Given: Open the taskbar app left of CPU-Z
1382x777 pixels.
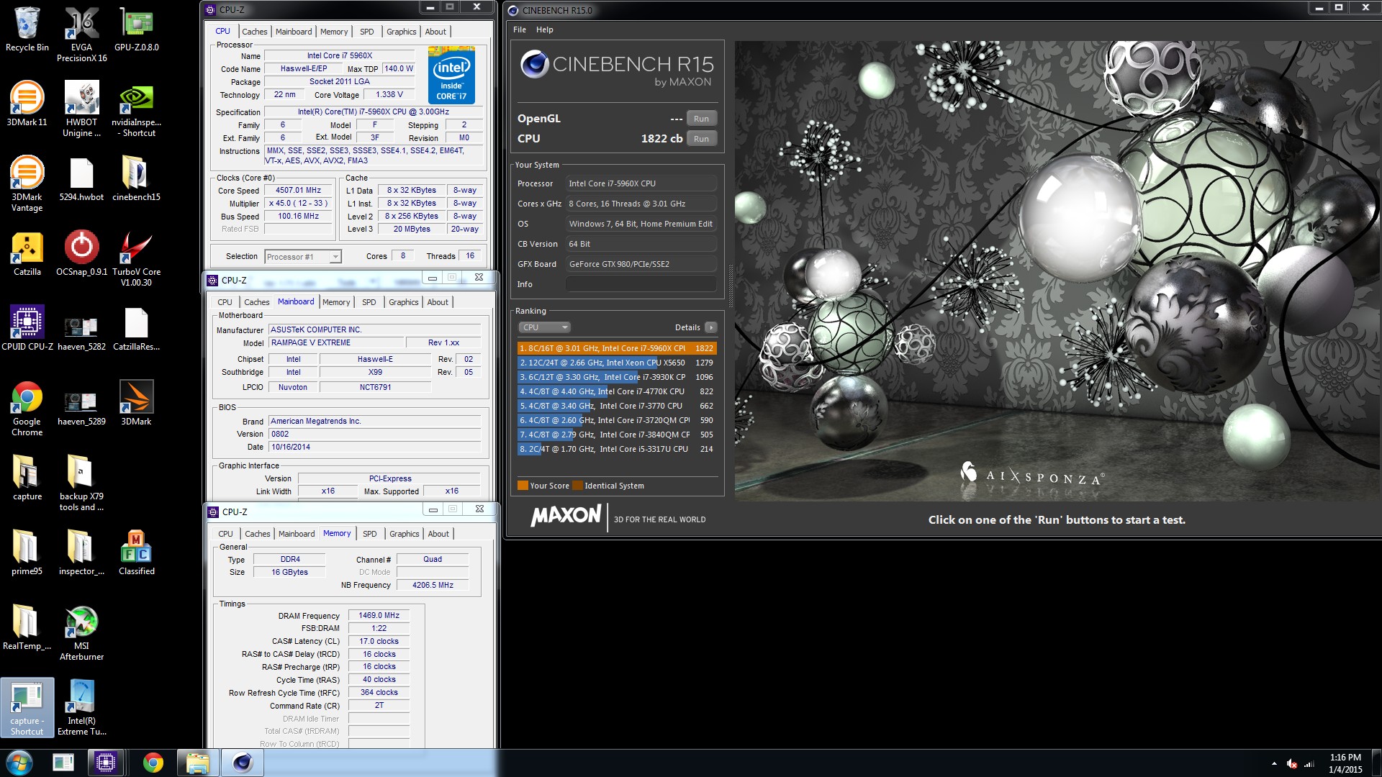Looking at the screenshot, I should [x=63, y=763].
